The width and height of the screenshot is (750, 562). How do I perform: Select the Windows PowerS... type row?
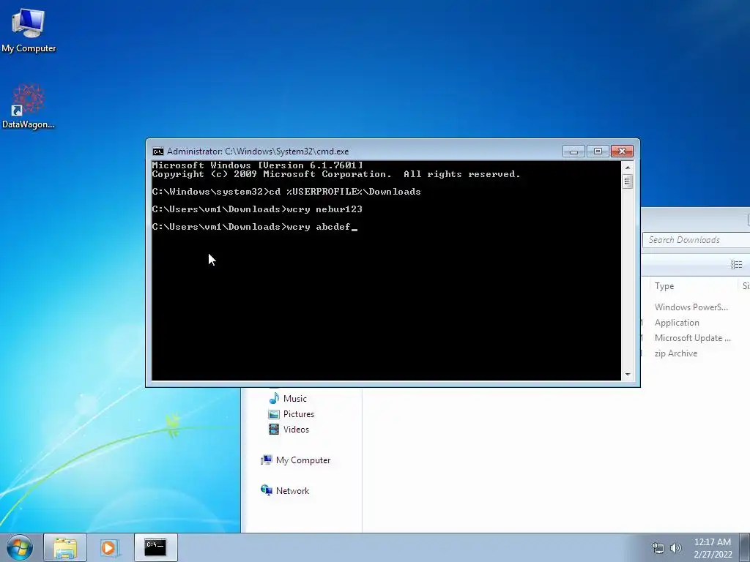tap(691, 307)
